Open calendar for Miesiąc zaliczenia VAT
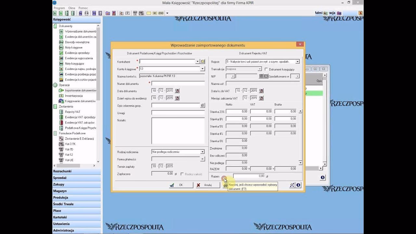416x234 pixels. click(x=261, y=98)
